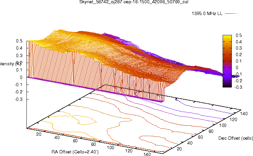This screenshot has height=156, width=253.
Task: Pick the 20 tick on the RA Offset axis
Action: coord(39,134)
